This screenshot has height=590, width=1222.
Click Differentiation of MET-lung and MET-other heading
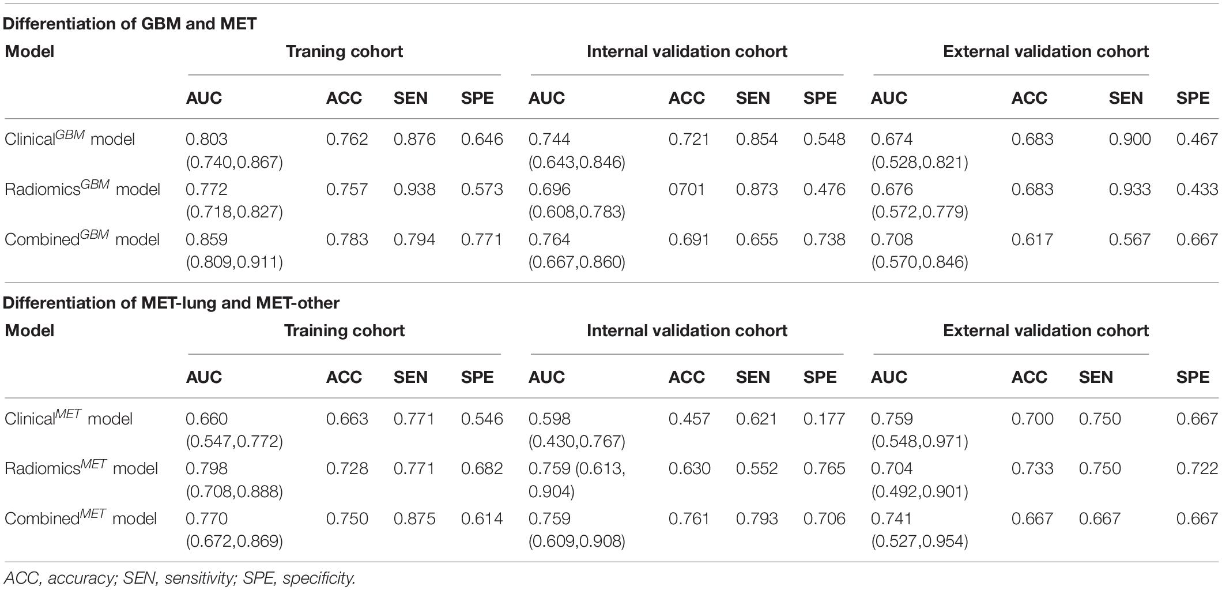point(172,303)
